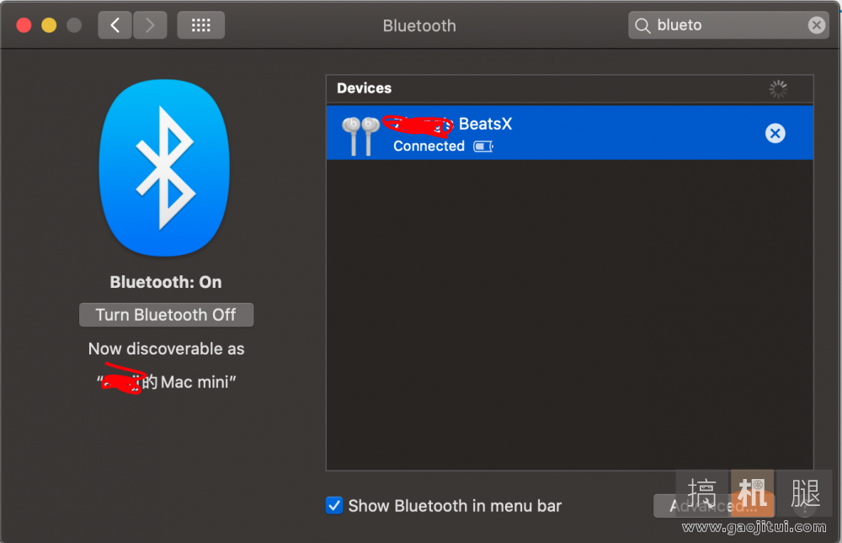This screenshot has height=543, width=842.
Task: Click into the search field containing 'blueto'
Action: tap(728, 25)
